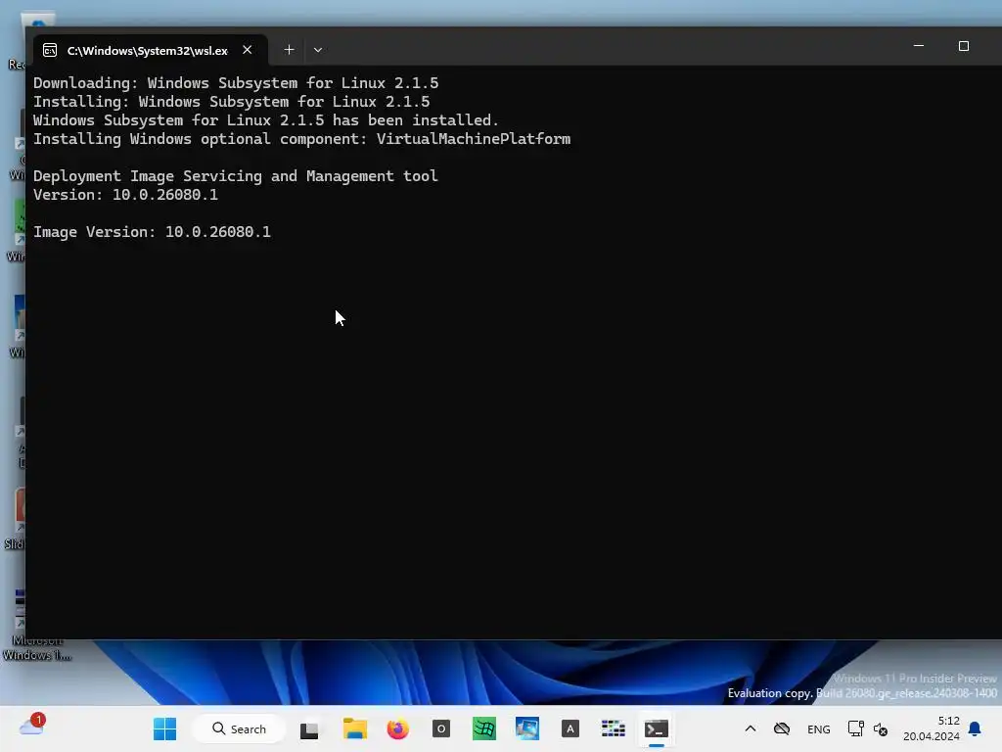Click the taskbar Search box
The width and height of the screenshot is (1002, 752).
tap(240, 728)
